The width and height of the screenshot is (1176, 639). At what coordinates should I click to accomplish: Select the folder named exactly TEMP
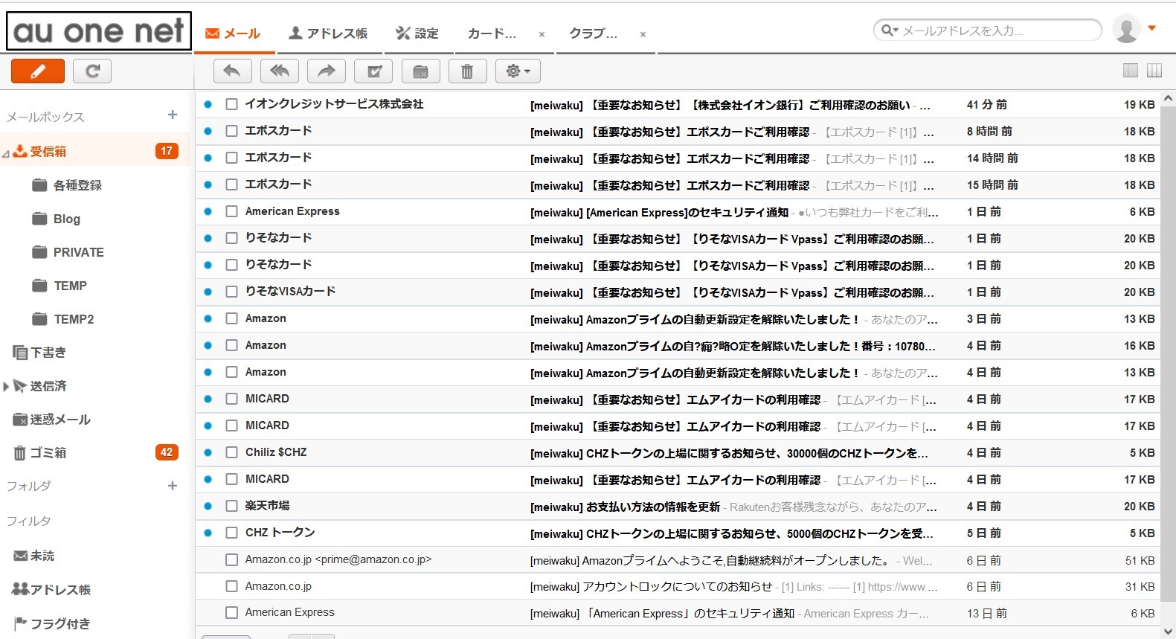(x=71, y=286)
